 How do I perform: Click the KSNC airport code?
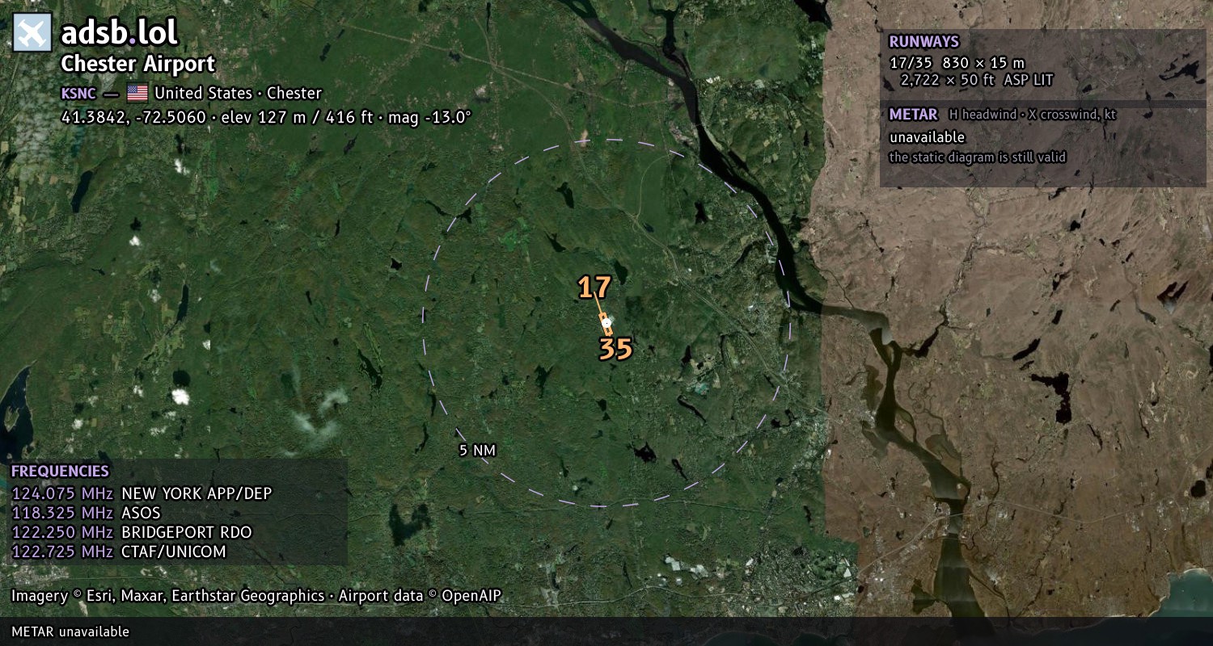78,94
